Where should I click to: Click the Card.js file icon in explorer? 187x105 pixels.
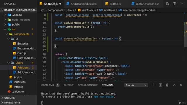[x=14, y=53]
